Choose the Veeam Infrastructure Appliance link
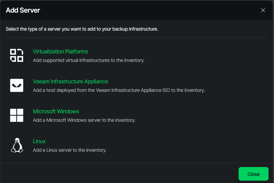Screen dimensions: 274x183 [x=70, y=82]
